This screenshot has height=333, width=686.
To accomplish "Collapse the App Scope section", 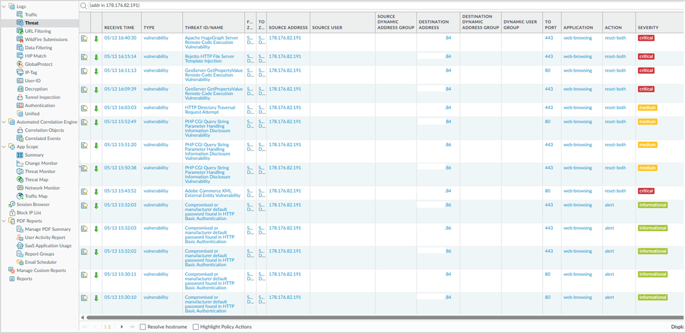I will tap(4, 147).
